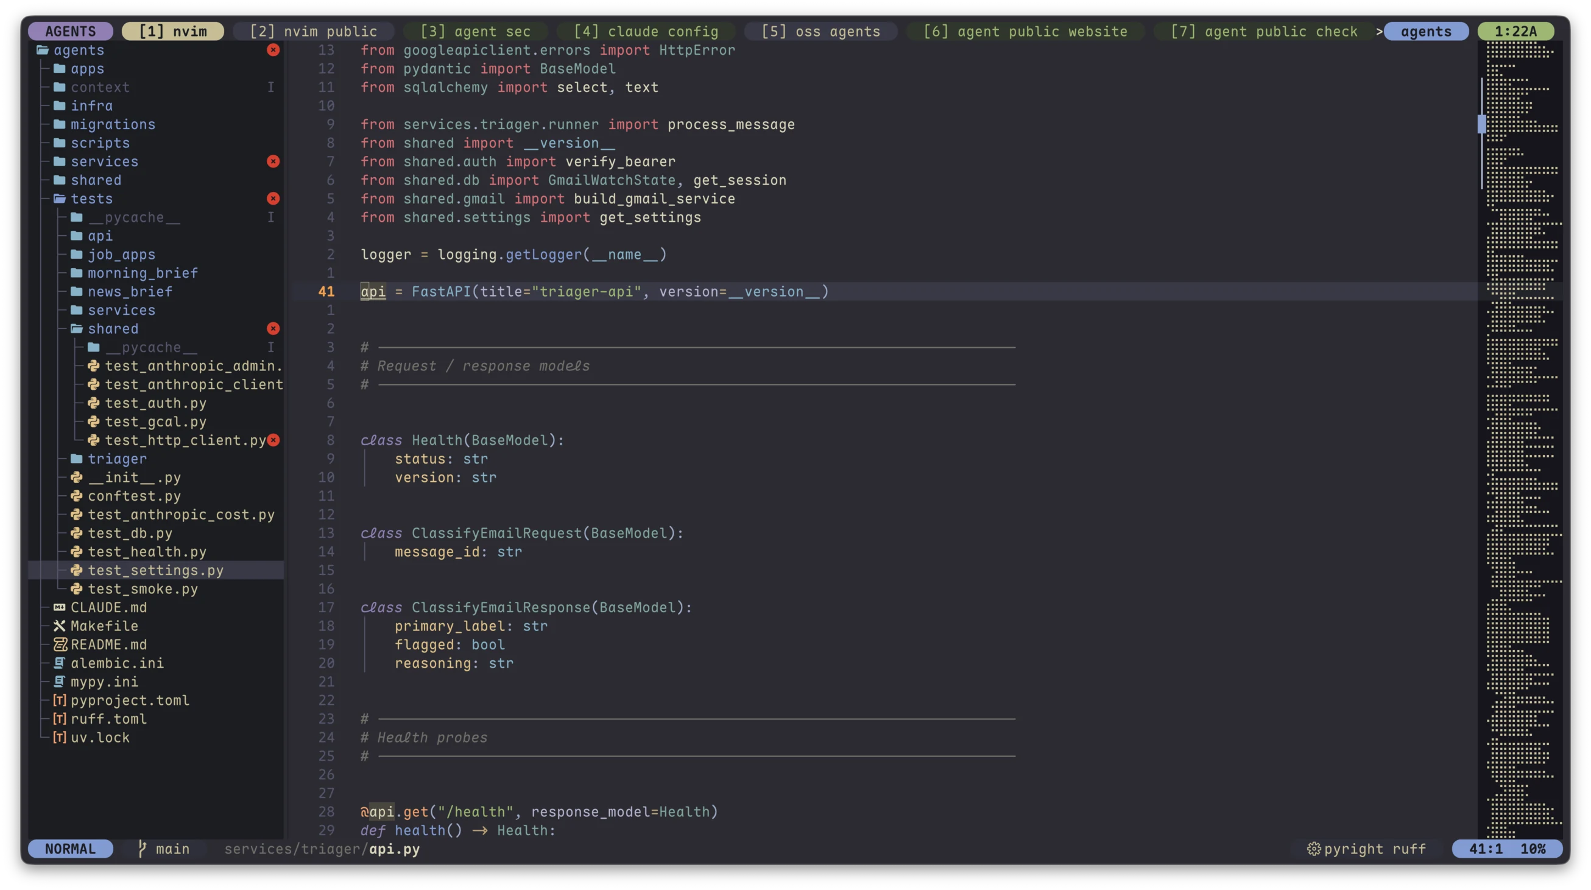1591x890 pixels.
Task: Click the error badge on the tests folder
Action: tap(273, 199)
